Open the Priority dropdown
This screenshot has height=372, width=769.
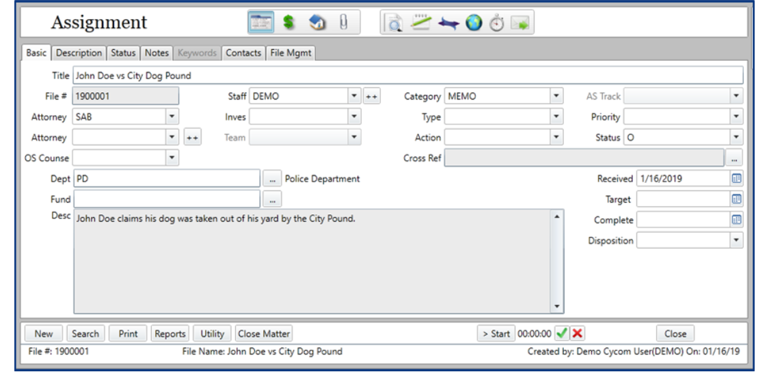[x=736, y=117]
